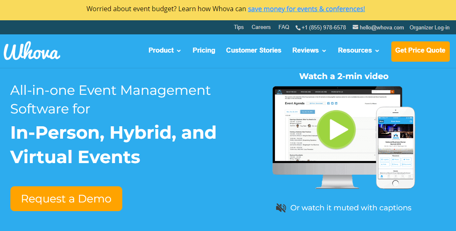Play the 2-min video with the green play button
This screenshot has height=231, width=456.
336,129
